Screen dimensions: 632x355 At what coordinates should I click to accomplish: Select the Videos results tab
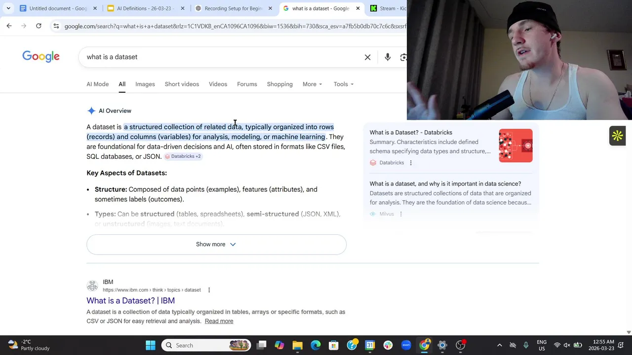coord(218,84)
